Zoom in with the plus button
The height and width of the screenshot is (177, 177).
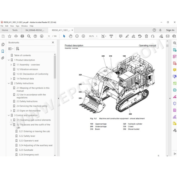coord(83,36)
